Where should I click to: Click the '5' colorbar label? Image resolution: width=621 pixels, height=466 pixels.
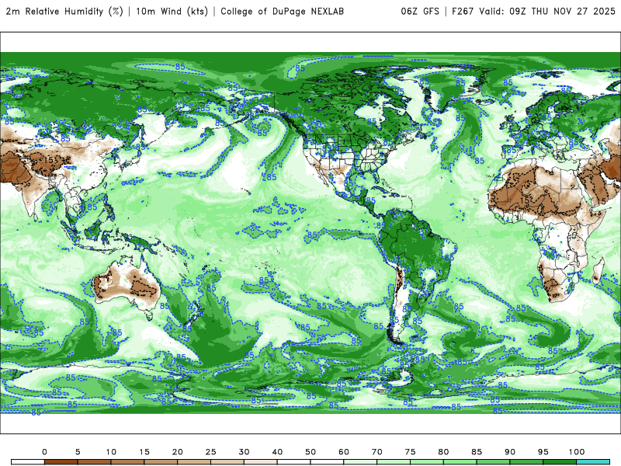coord(78,452)
